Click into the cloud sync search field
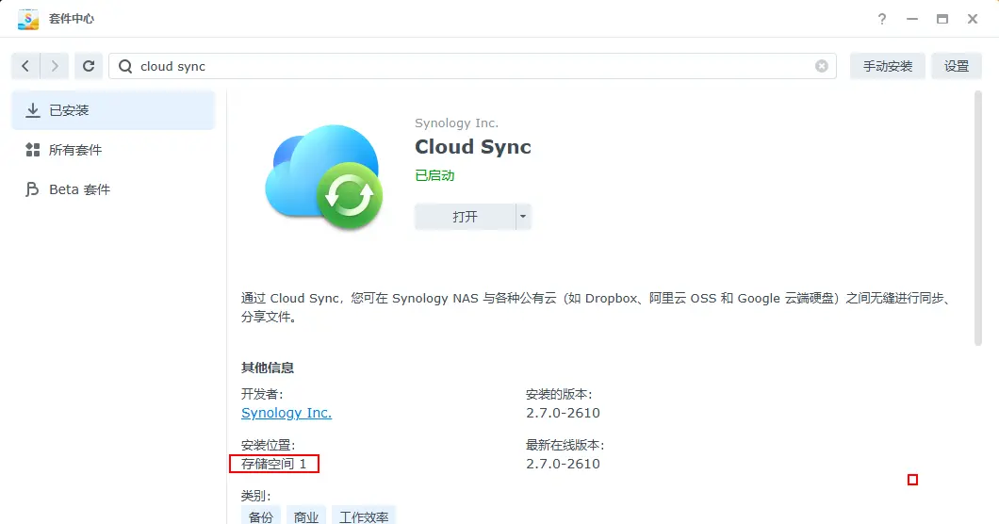The width and height of the screenshot is (999, 524). coord(471,66)
